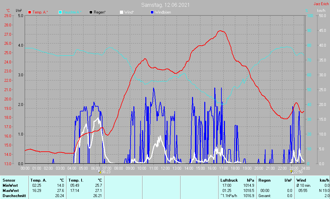Click the white Wind legend square
Screen dimensions: 330x199
click(x=121, y=12)
